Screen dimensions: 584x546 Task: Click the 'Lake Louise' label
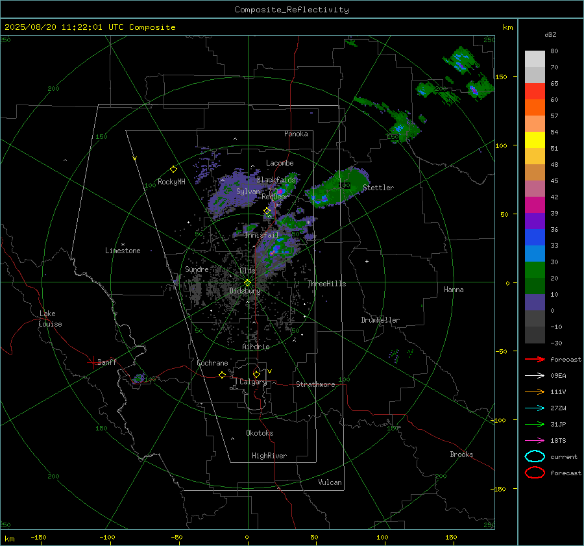point(50,319)
